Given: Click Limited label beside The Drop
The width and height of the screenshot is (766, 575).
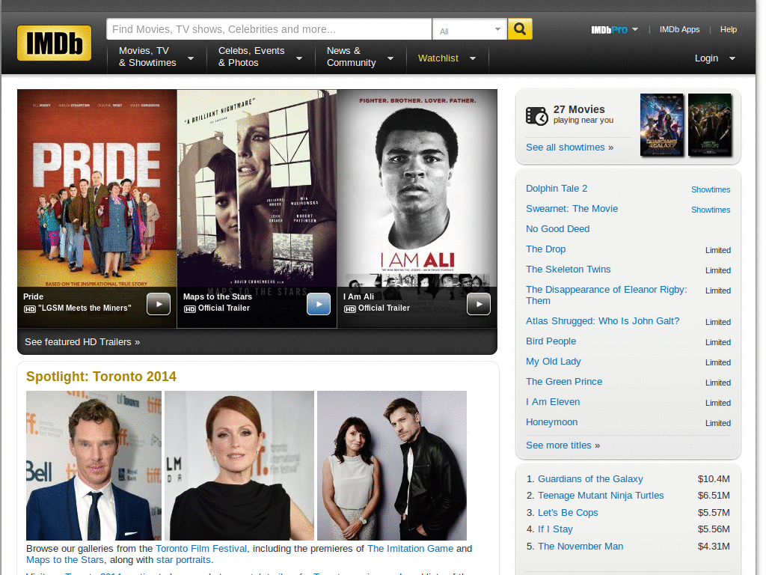Looking at the screenshot, I should [x=717, y=250].
